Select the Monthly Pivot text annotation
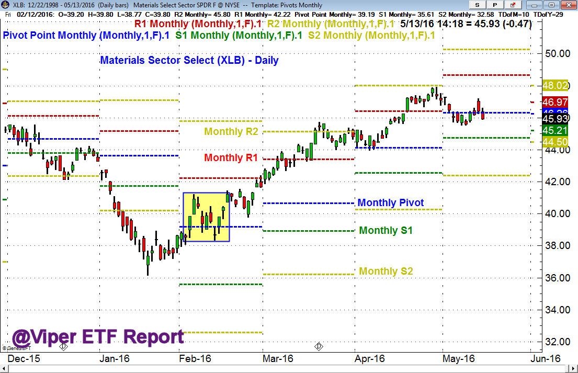This screenshot has height=373, width=578. point(391,203)
